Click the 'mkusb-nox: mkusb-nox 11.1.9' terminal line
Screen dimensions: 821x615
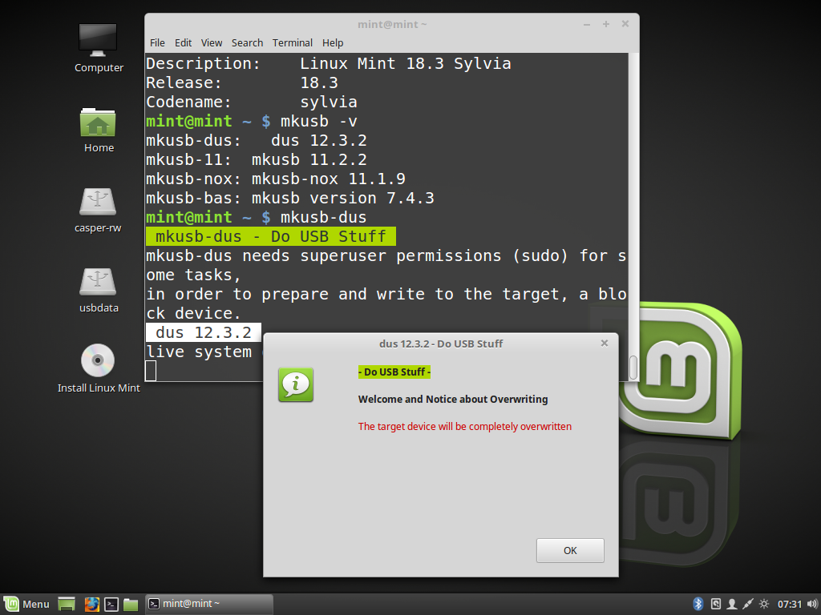coord(276,179)
